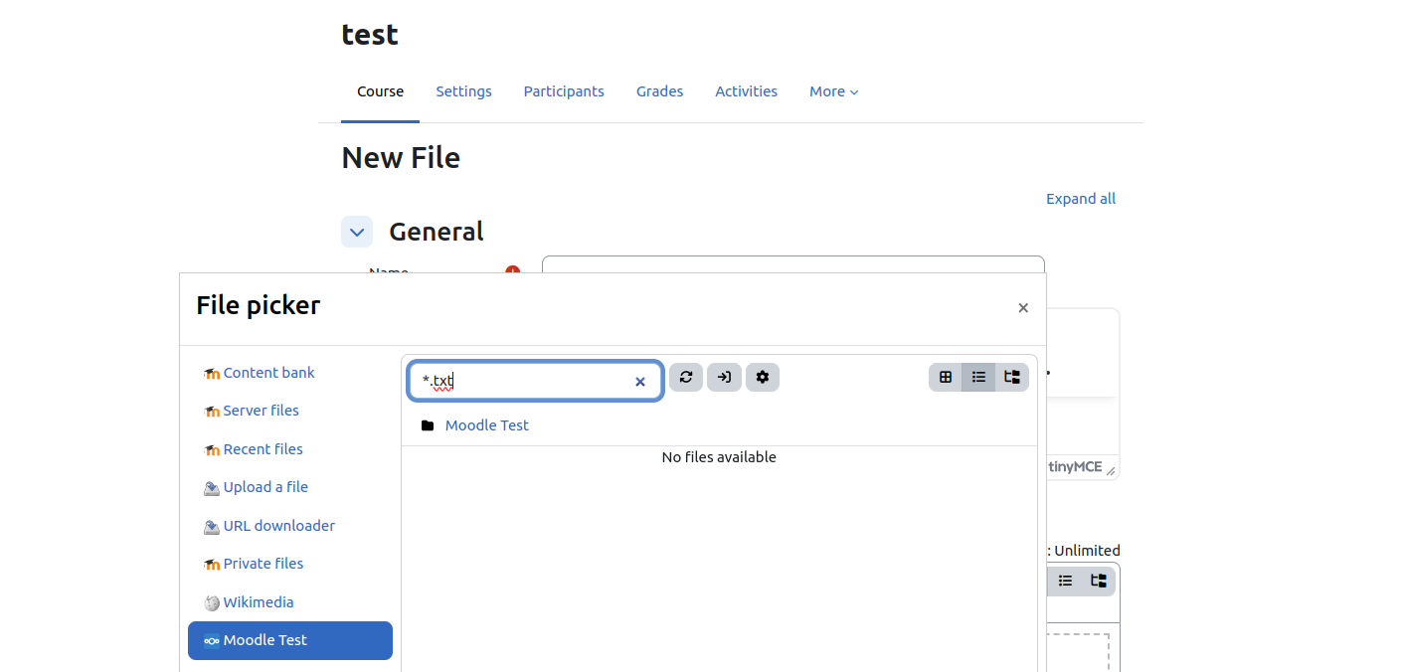Open the Participants tab
This screenshot has height=672, width=1403.
[x=564, y=91]
